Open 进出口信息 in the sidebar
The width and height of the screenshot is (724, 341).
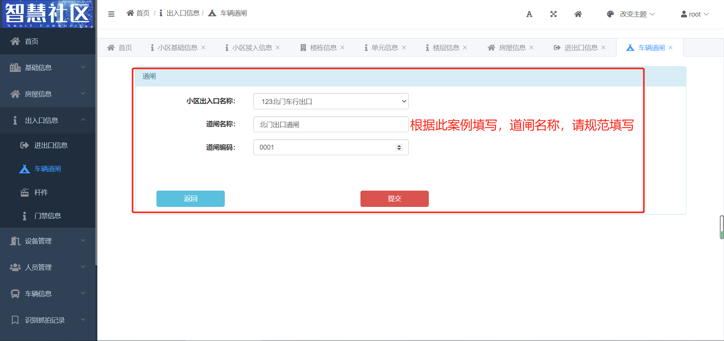click(51, 145)
